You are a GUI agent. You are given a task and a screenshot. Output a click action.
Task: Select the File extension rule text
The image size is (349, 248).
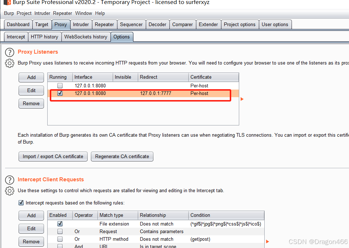click(x=114, y=224)
